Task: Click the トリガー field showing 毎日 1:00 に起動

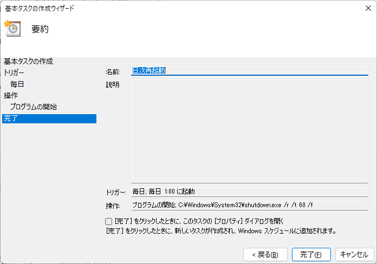Action: point(250,192)
